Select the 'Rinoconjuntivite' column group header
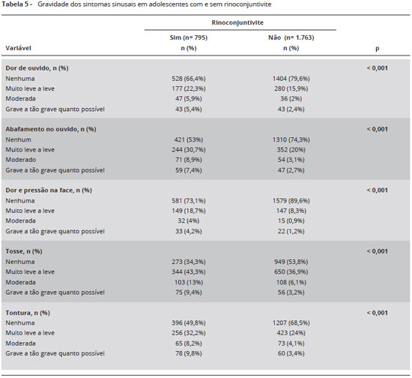Viewport: 412px width, 378px height. point(237,22)
